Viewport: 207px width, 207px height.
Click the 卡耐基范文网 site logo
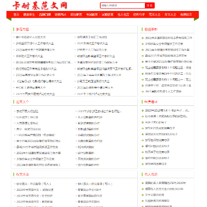tap(40, 5)
